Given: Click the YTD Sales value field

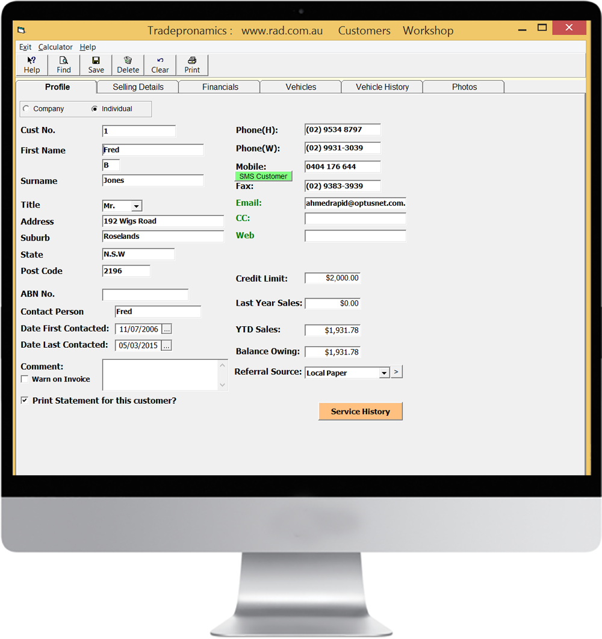Looking at the screenshot, I should (x=332, y=330).
